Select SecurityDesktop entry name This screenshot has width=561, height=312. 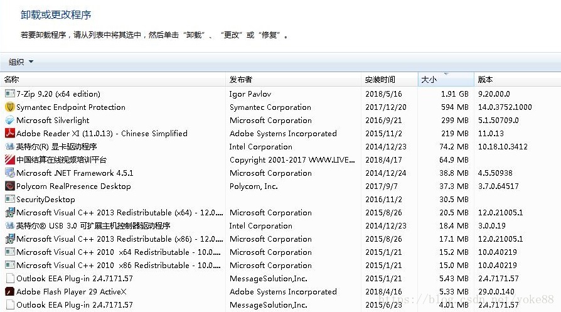pyautogui.click(x=46, y=199)
